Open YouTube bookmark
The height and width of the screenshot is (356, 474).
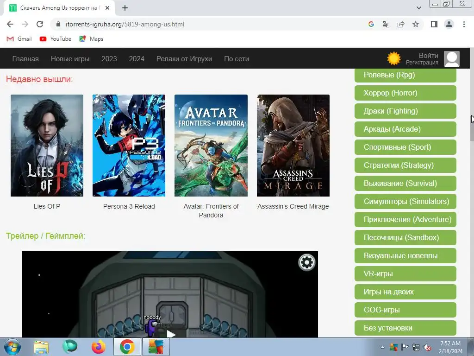[56, 39]
